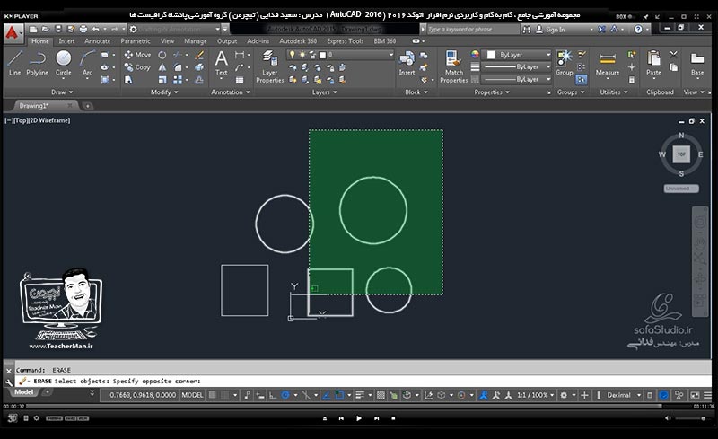This screenshot has width=718, height=439.
Task: Click the Table annotation icon
Action: coord(239,80)
